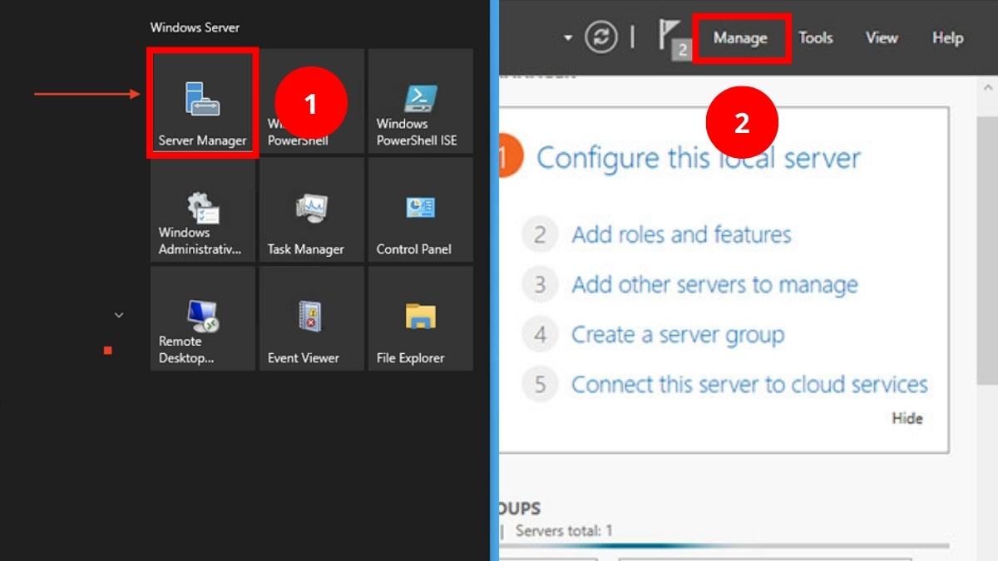Screen dimensions: 998x561
Task: Click Add other servers to manage
Action: tap(714, 284)
